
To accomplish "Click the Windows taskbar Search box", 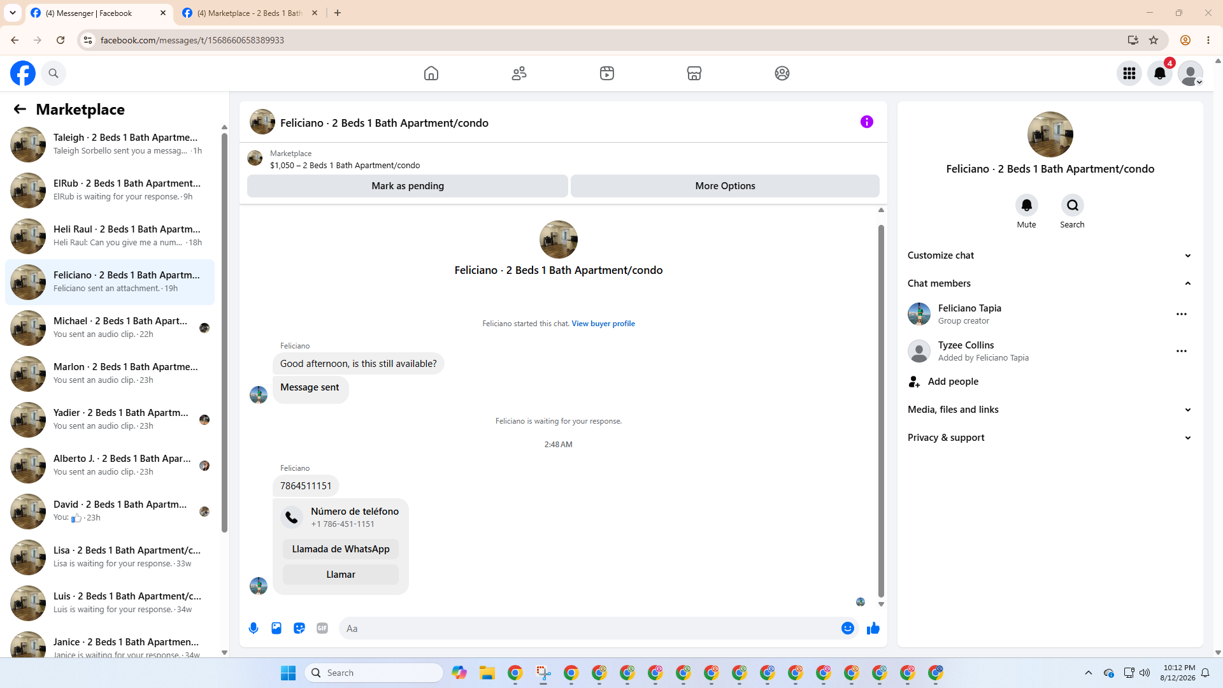I will [x=374, y=673].
